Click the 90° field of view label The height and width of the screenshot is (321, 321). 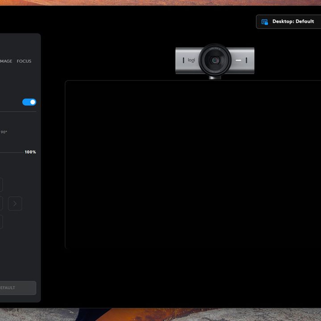[4, 132]
